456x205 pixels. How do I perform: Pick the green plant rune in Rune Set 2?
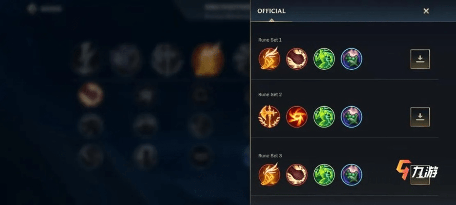[351, 116]
